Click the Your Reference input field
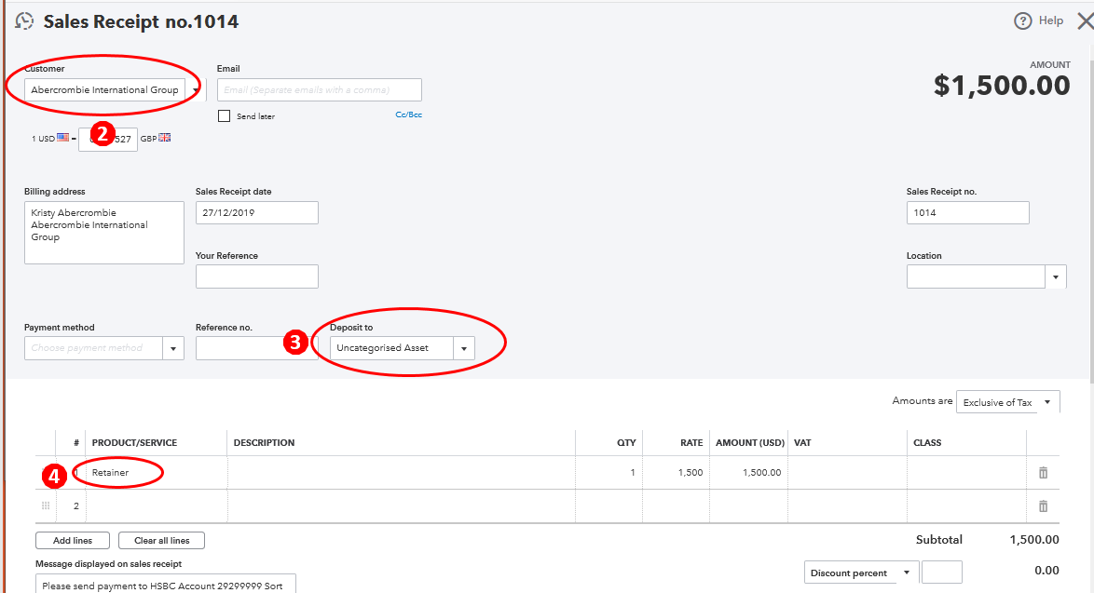This screenshot has height=593, width=1094. [x=256, y=276]
